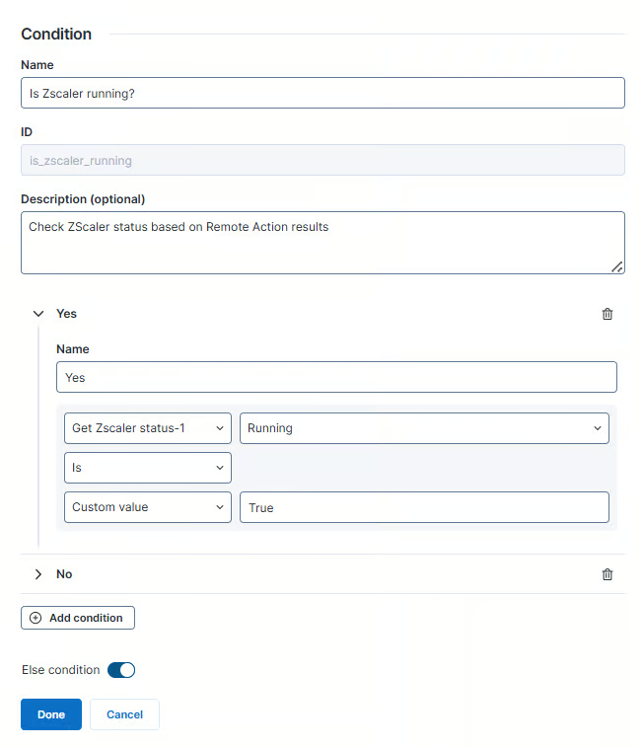
Task: Open the Get Zscaler status-1 dropdown
Action: (148, 428)
